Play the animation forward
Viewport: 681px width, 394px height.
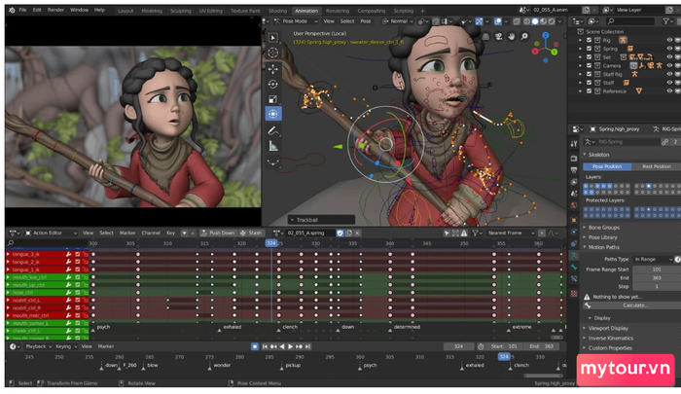(290, 346)
